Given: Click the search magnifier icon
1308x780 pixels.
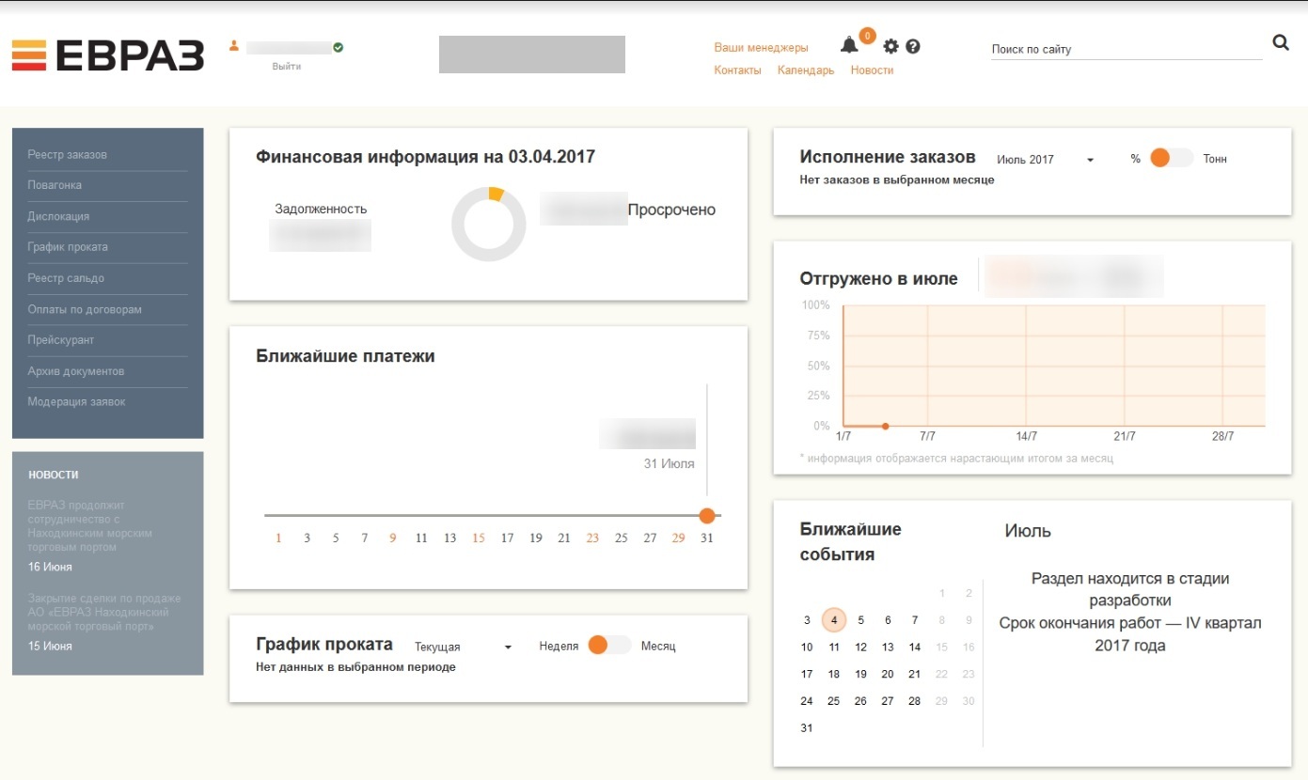Looking at the screenshot, I should (1281, 42).
